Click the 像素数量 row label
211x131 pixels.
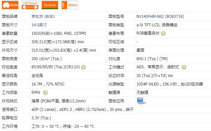pyautogui.click(x=9, y=33)
